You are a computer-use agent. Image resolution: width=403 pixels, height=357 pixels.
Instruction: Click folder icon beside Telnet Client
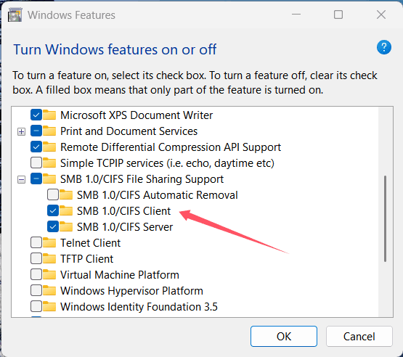(49, 242)
